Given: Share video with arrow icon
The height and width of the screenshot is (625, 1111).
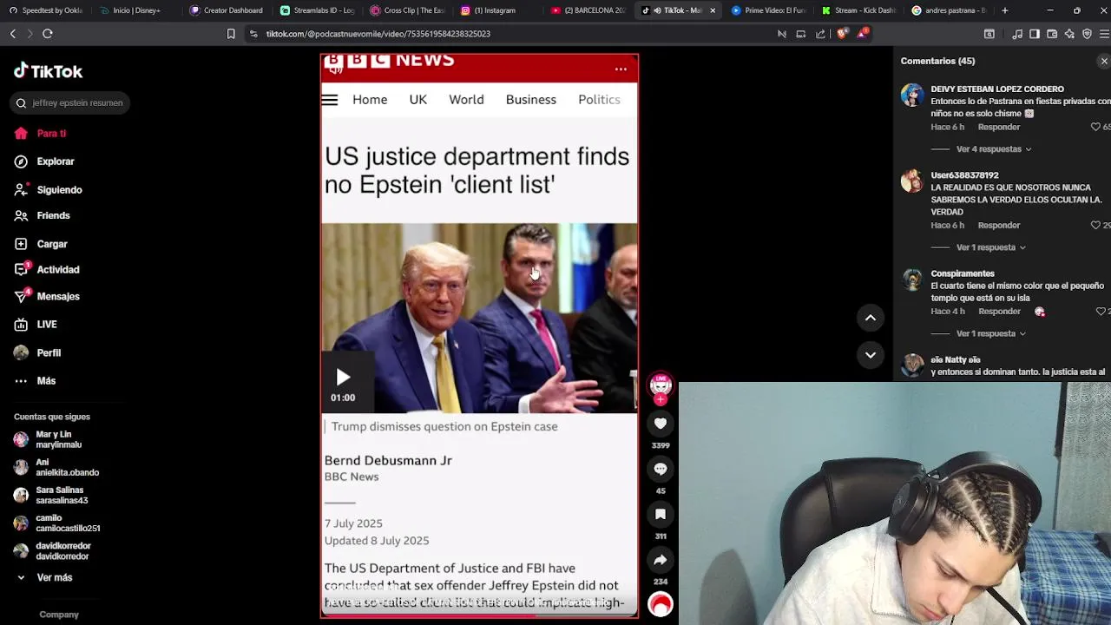Looking at the screenshot, I should pos(661,560).
